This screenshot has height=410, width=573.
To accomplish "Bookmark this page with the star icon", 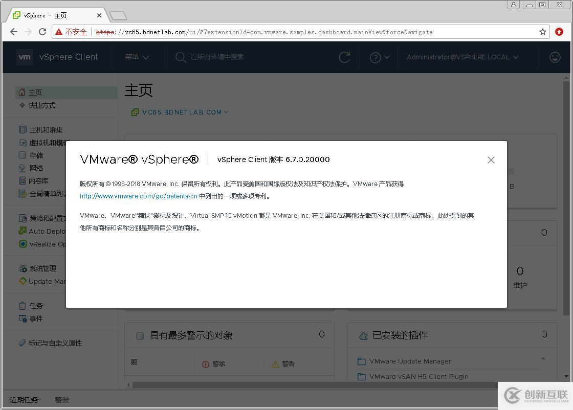I will 543,32.
